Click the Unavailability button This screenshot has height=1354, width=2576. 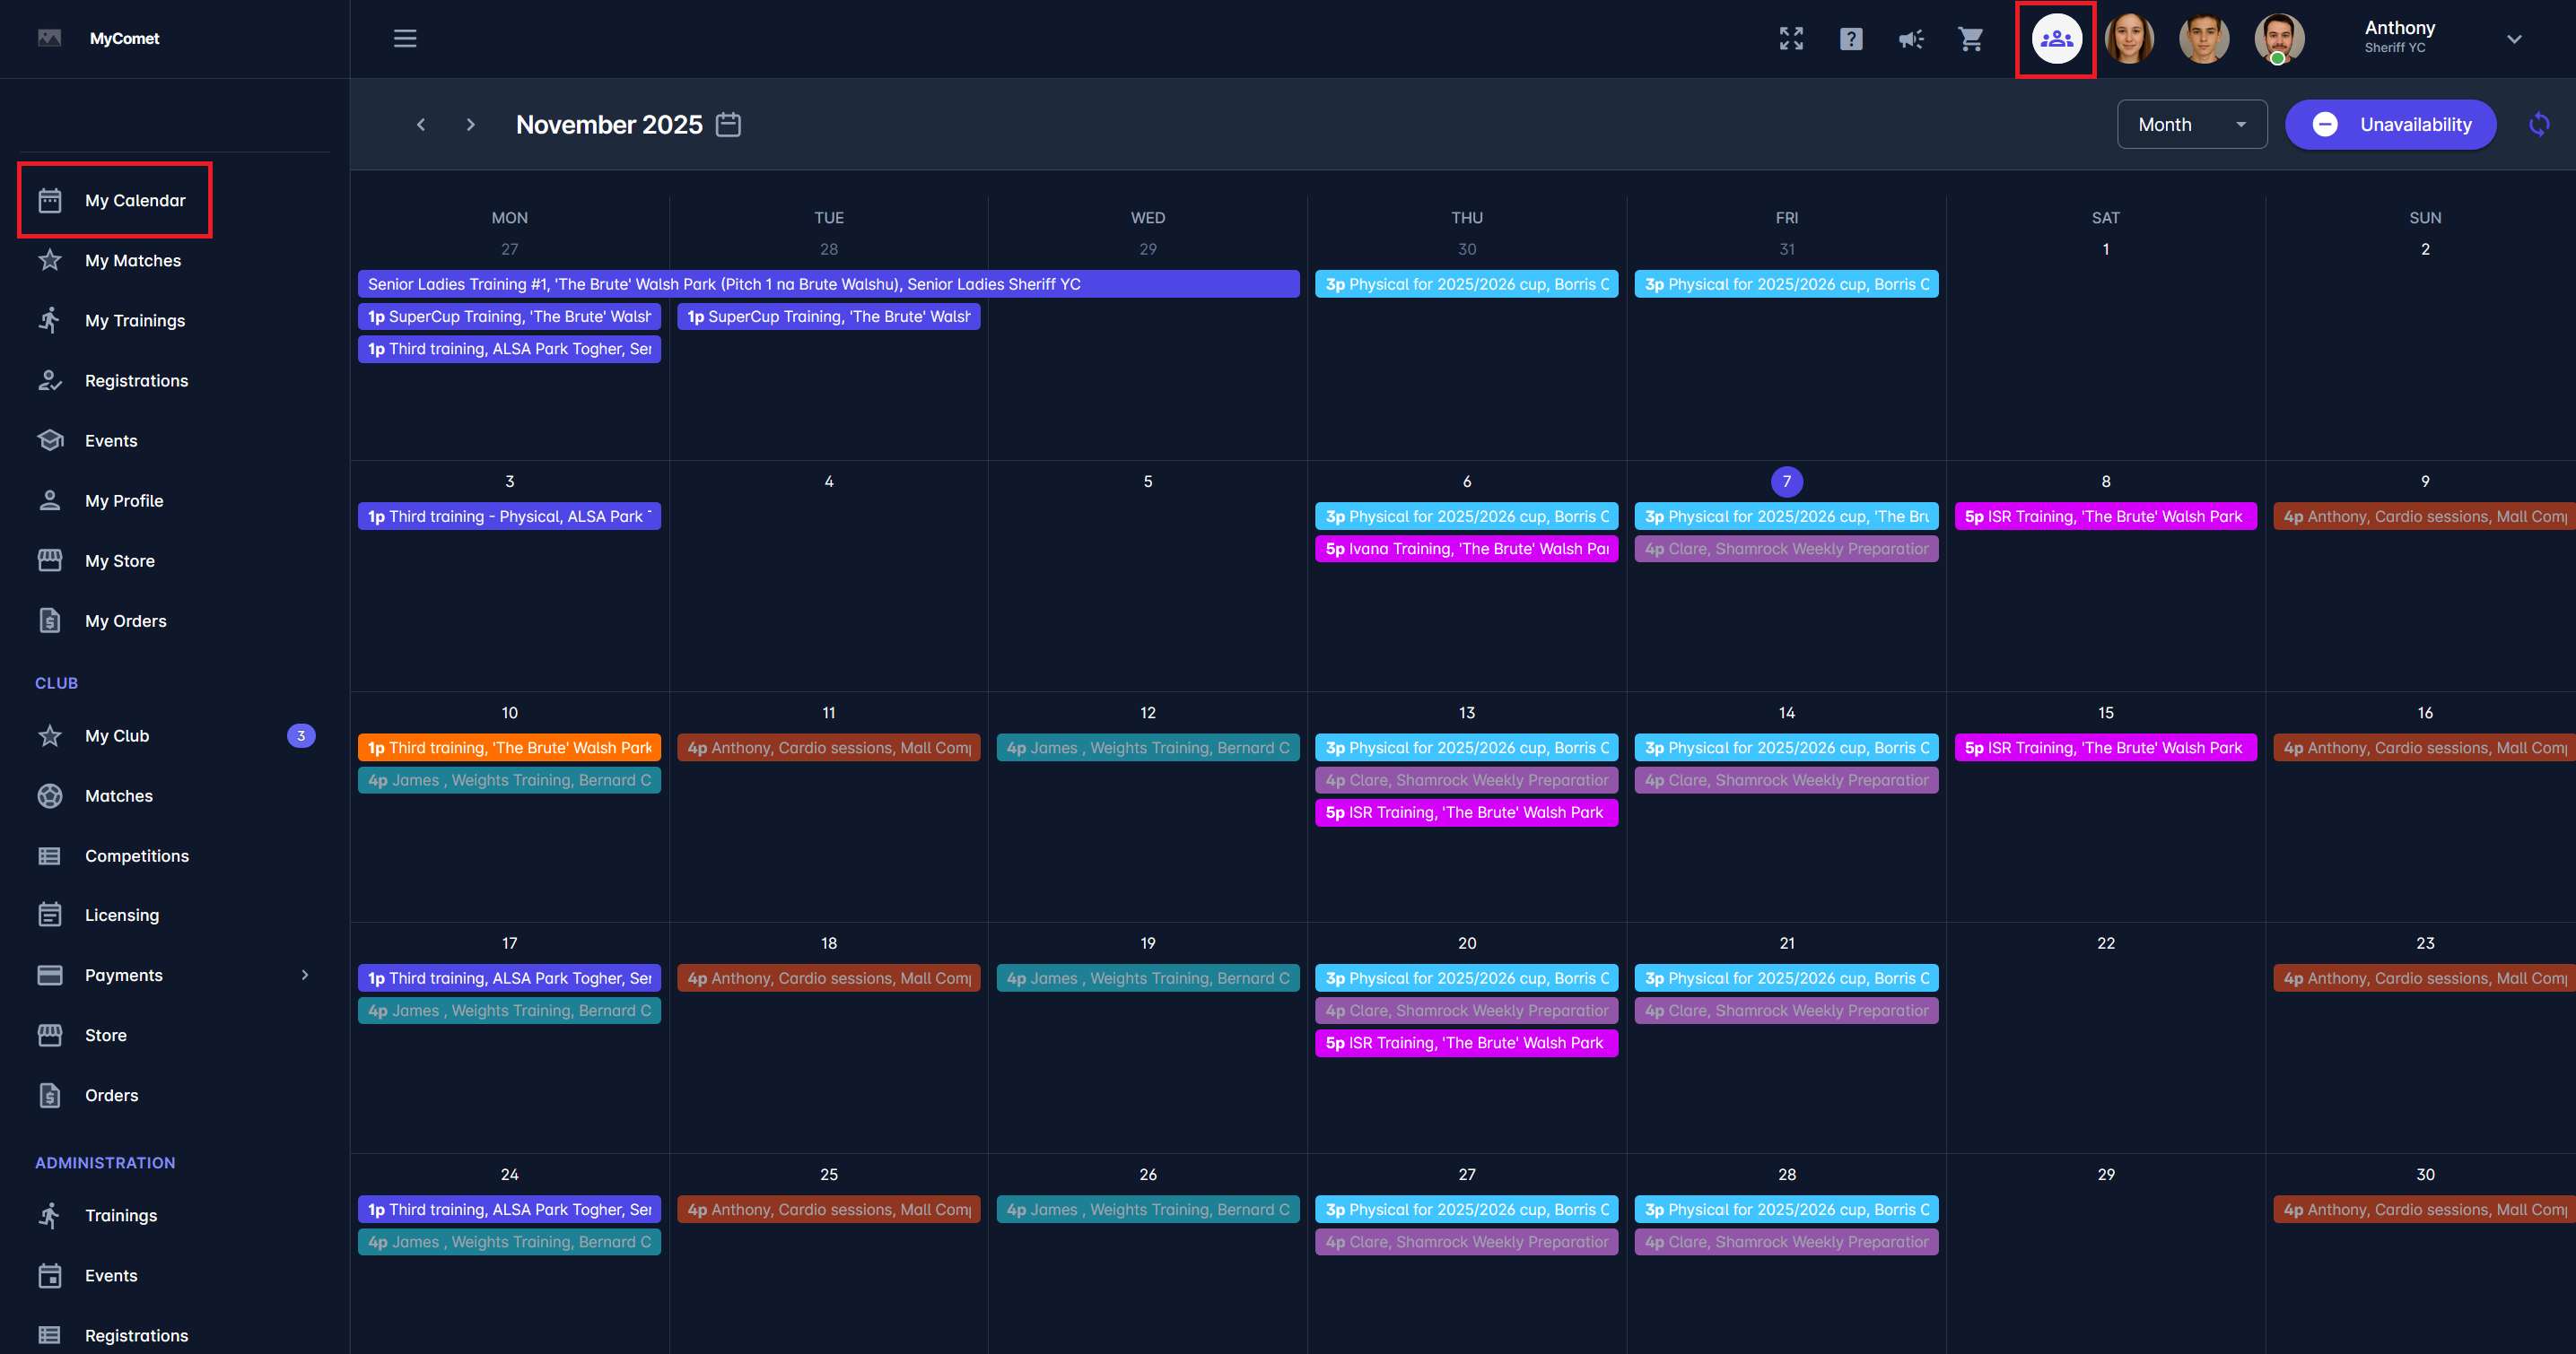[x=2390, y=125]
